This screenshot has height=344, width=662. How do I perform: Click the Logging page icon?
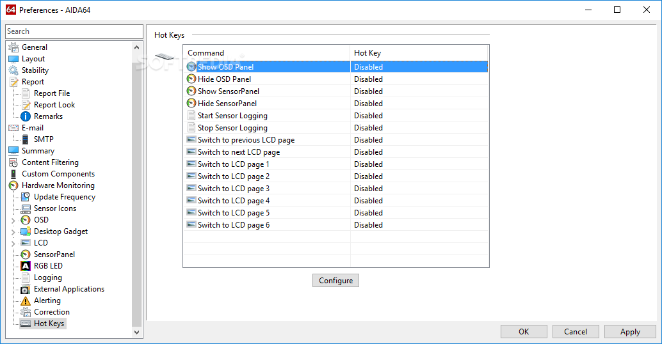(26, 278)
